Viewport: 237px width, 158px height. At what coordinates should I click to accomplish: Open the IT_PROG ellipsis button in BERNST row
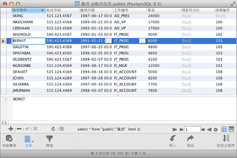[x=142, y=41]
